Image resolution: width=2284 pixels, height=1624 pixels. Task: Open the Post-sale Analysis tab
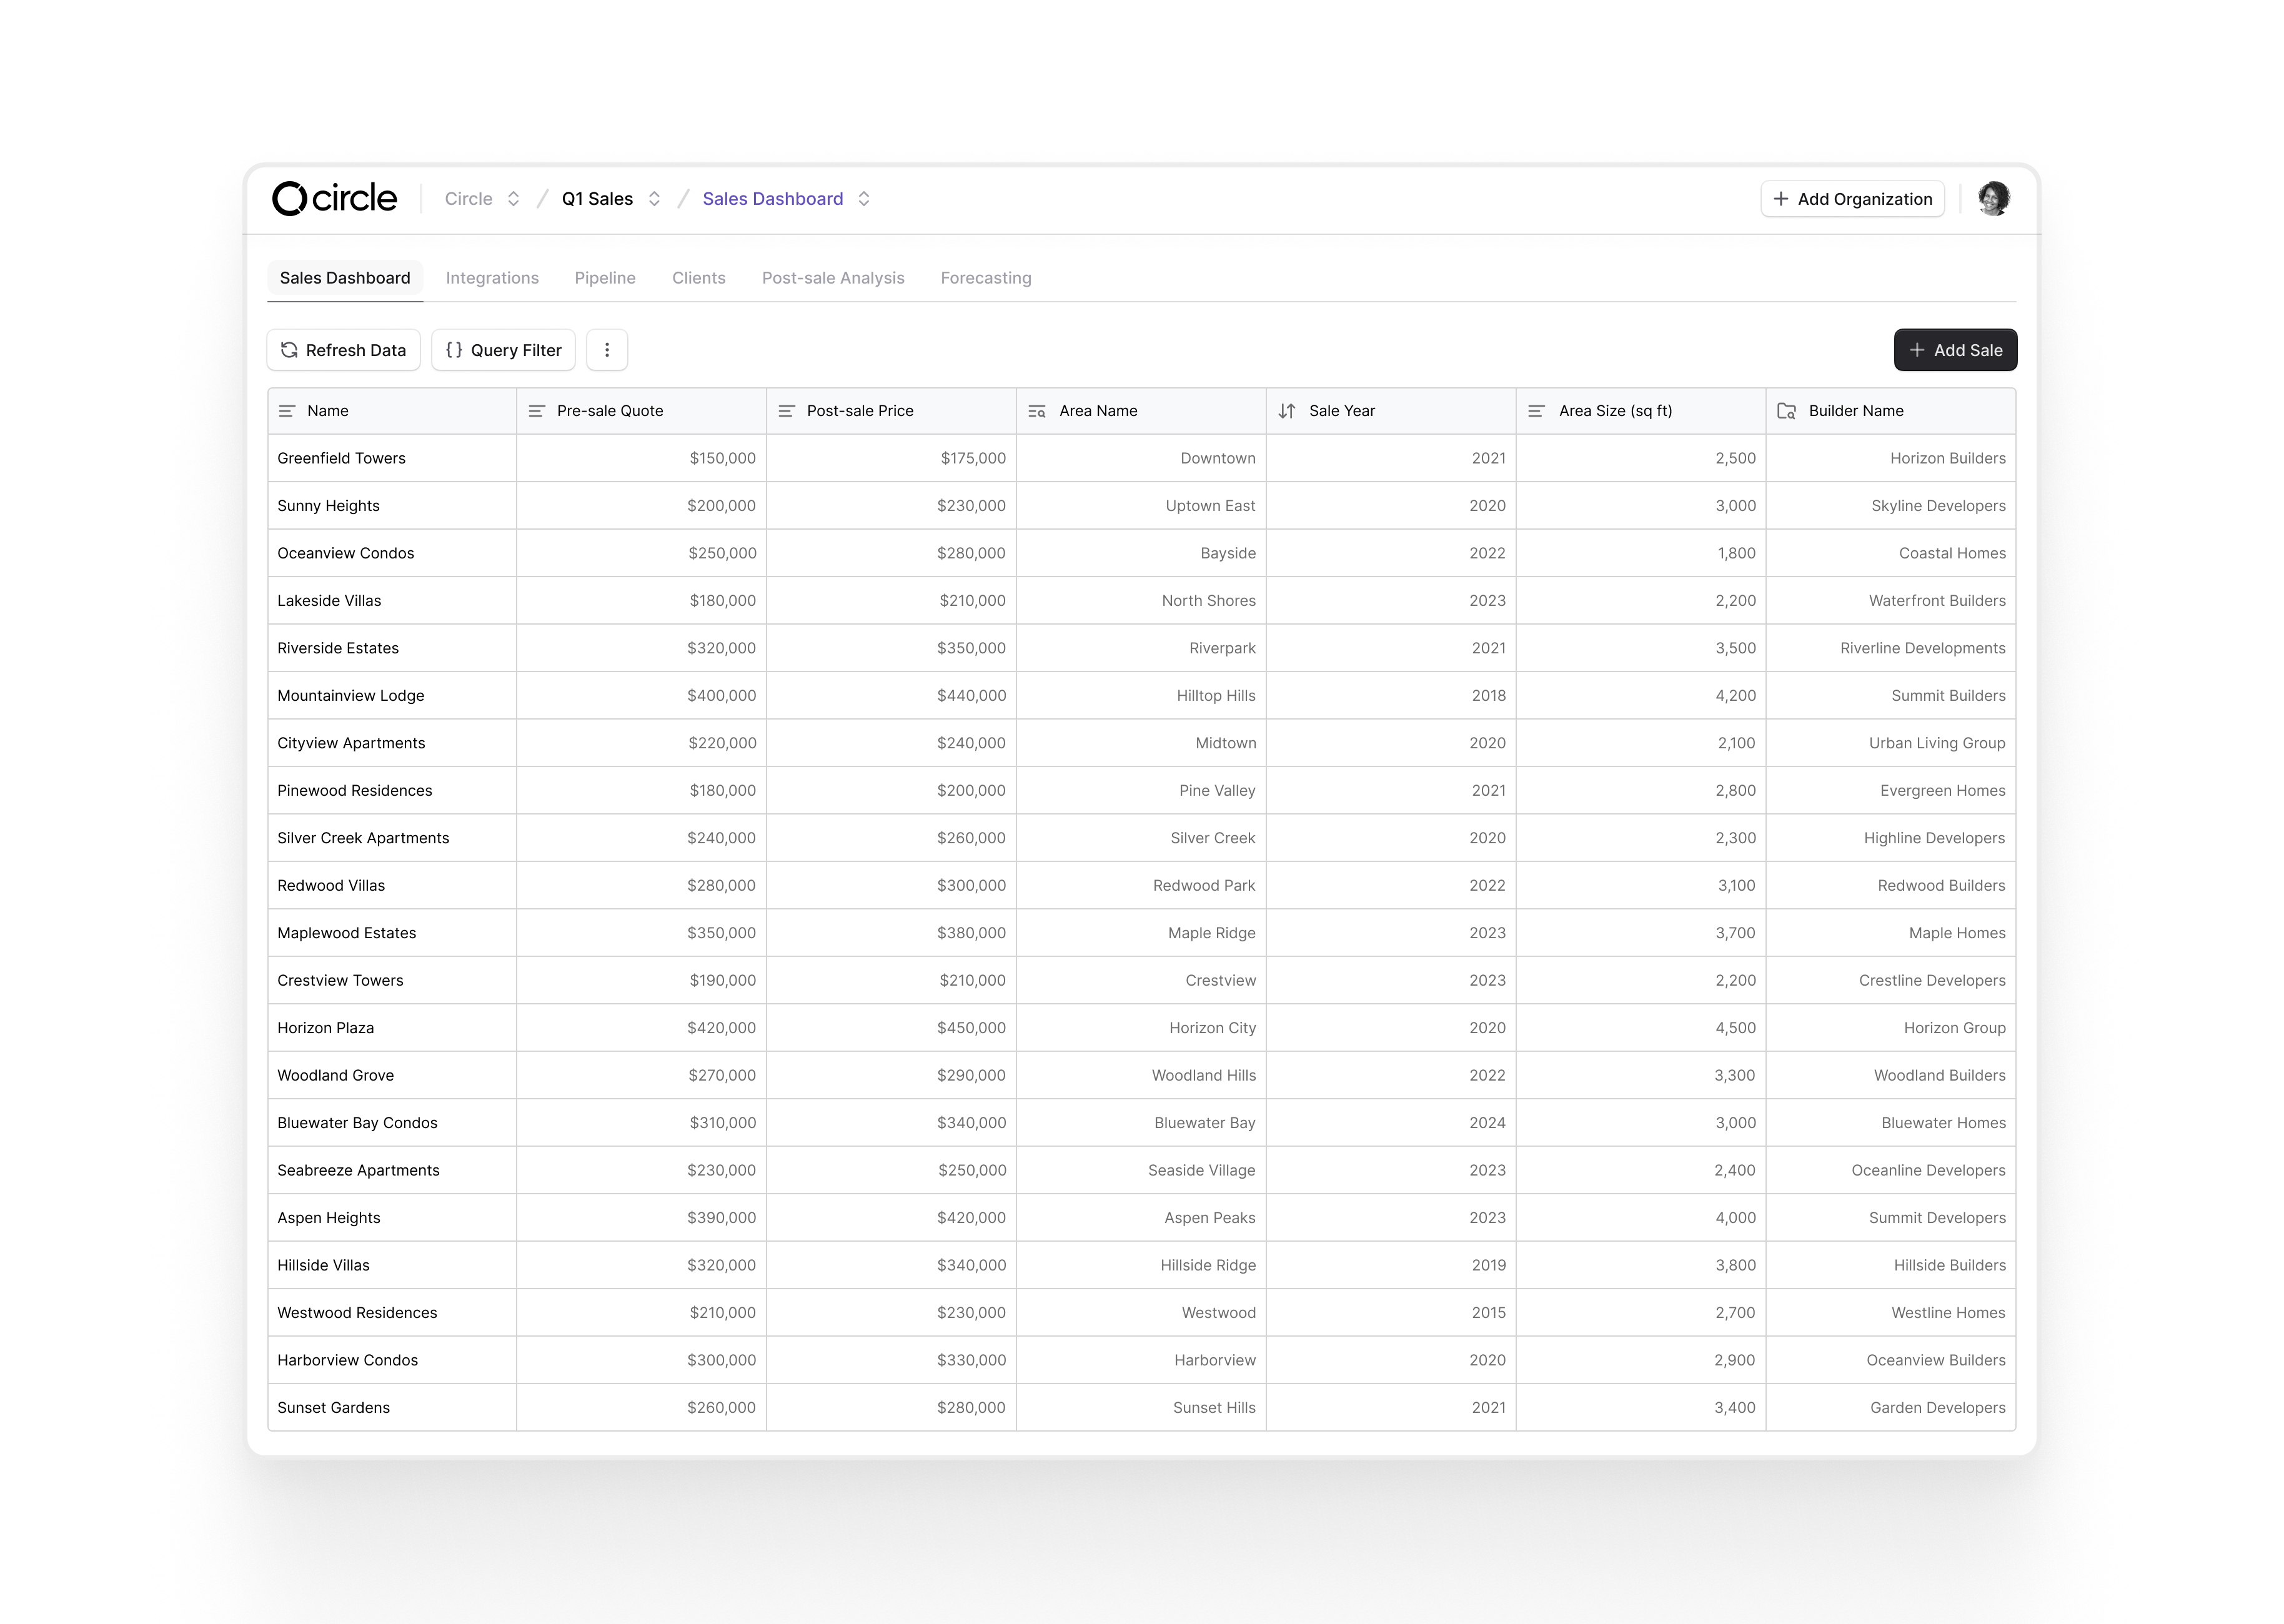click(x=833, y=278)
